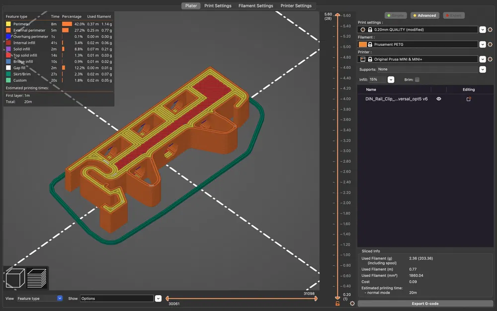Click the layer slider settings cog
The width and height of the screenshot is (497, 311).
(352, 304)
